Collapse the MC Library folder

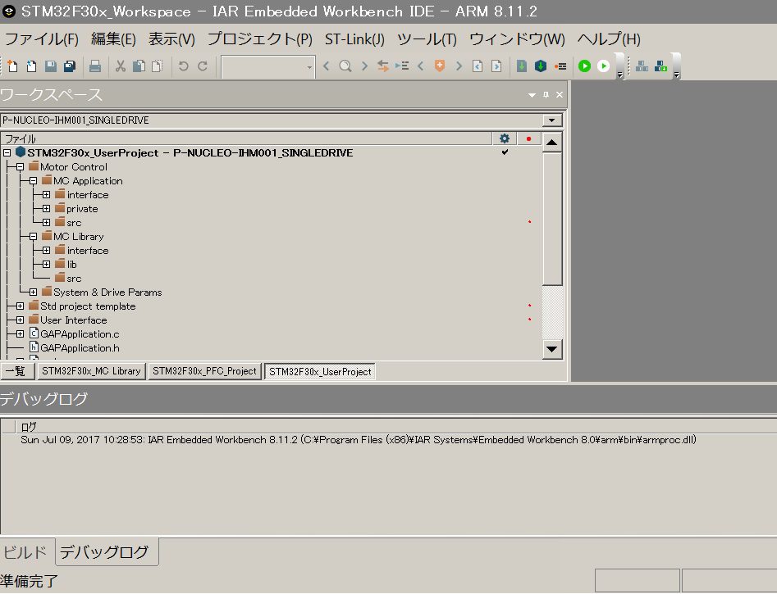click(33, 237)
